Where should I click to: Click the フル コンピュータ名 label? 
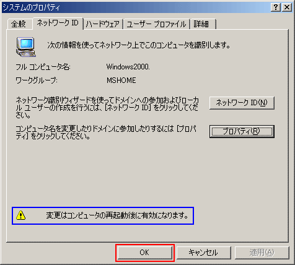pos(43,67)
